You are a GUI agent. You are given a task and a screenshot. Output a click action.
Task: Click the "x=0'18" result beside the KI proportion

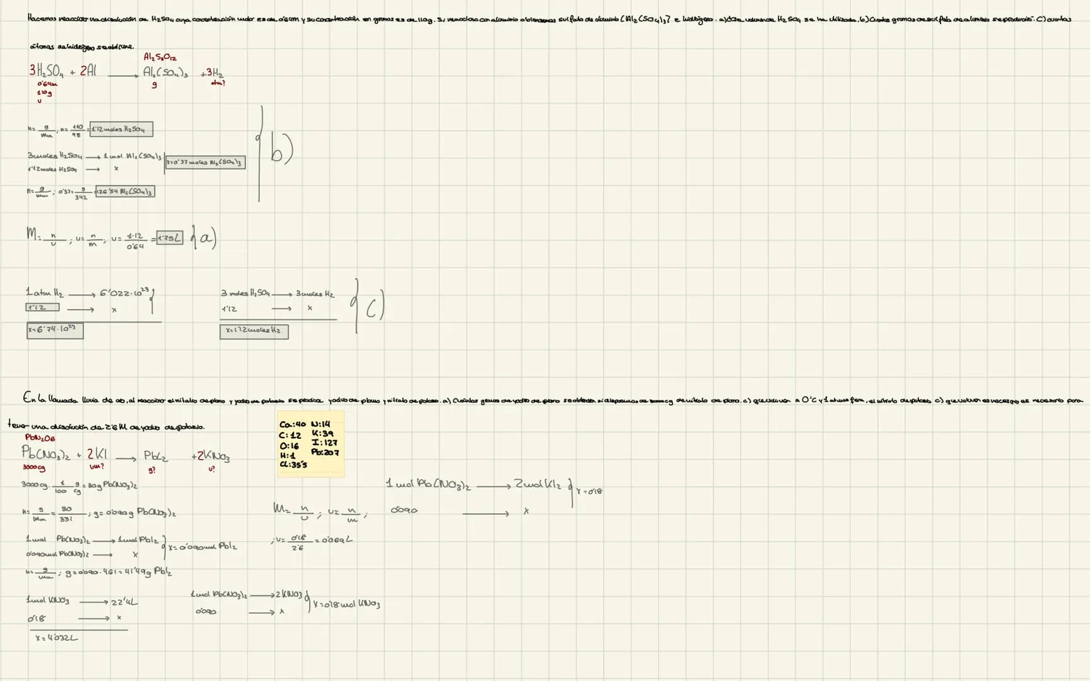pos(590,491)
